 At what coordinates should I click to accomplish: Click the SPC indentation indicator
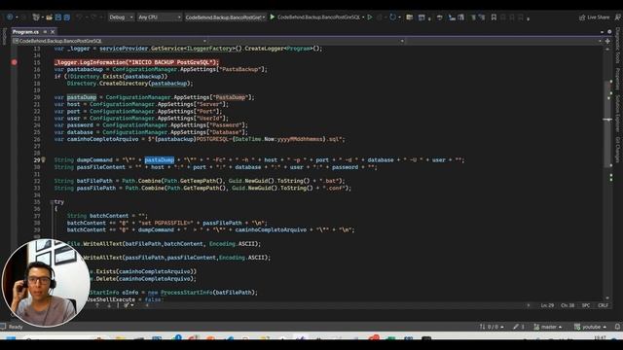click(586, 305)
